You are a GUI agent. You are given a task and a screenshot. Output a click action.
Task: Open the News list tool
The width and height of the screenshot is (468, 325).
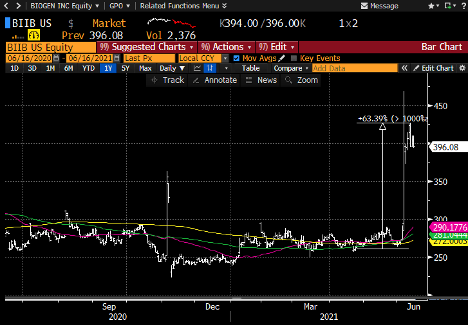[x=261, y=80]
